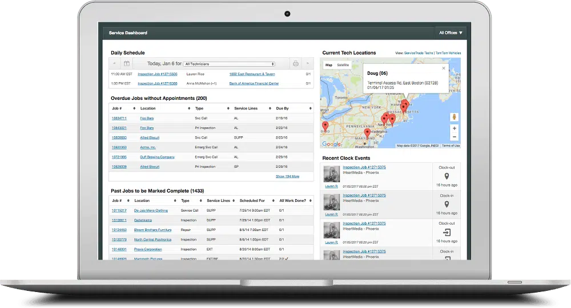Open Bank of America Financial Center link
Screen dimensions: 571x308
point(254,83)
